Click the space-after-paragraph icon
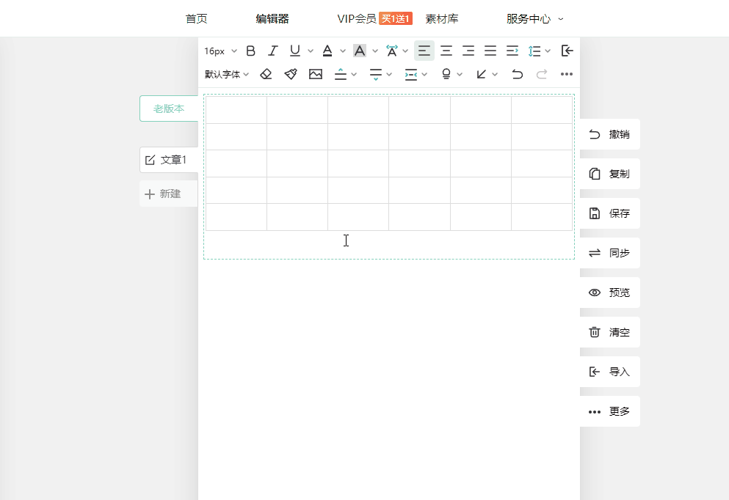The width and height of the screenshot is (729, 500). coord(376,74)
